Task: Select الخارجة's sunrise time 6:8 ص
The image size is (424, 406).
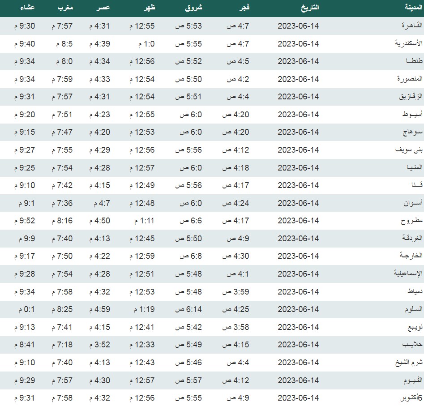Action: click(x=190, y=256)
